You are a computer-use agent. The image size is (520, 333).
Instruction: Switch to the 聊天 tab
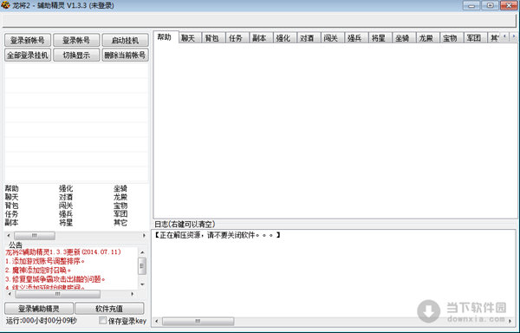pyautogui.click(x=189, y=38)
